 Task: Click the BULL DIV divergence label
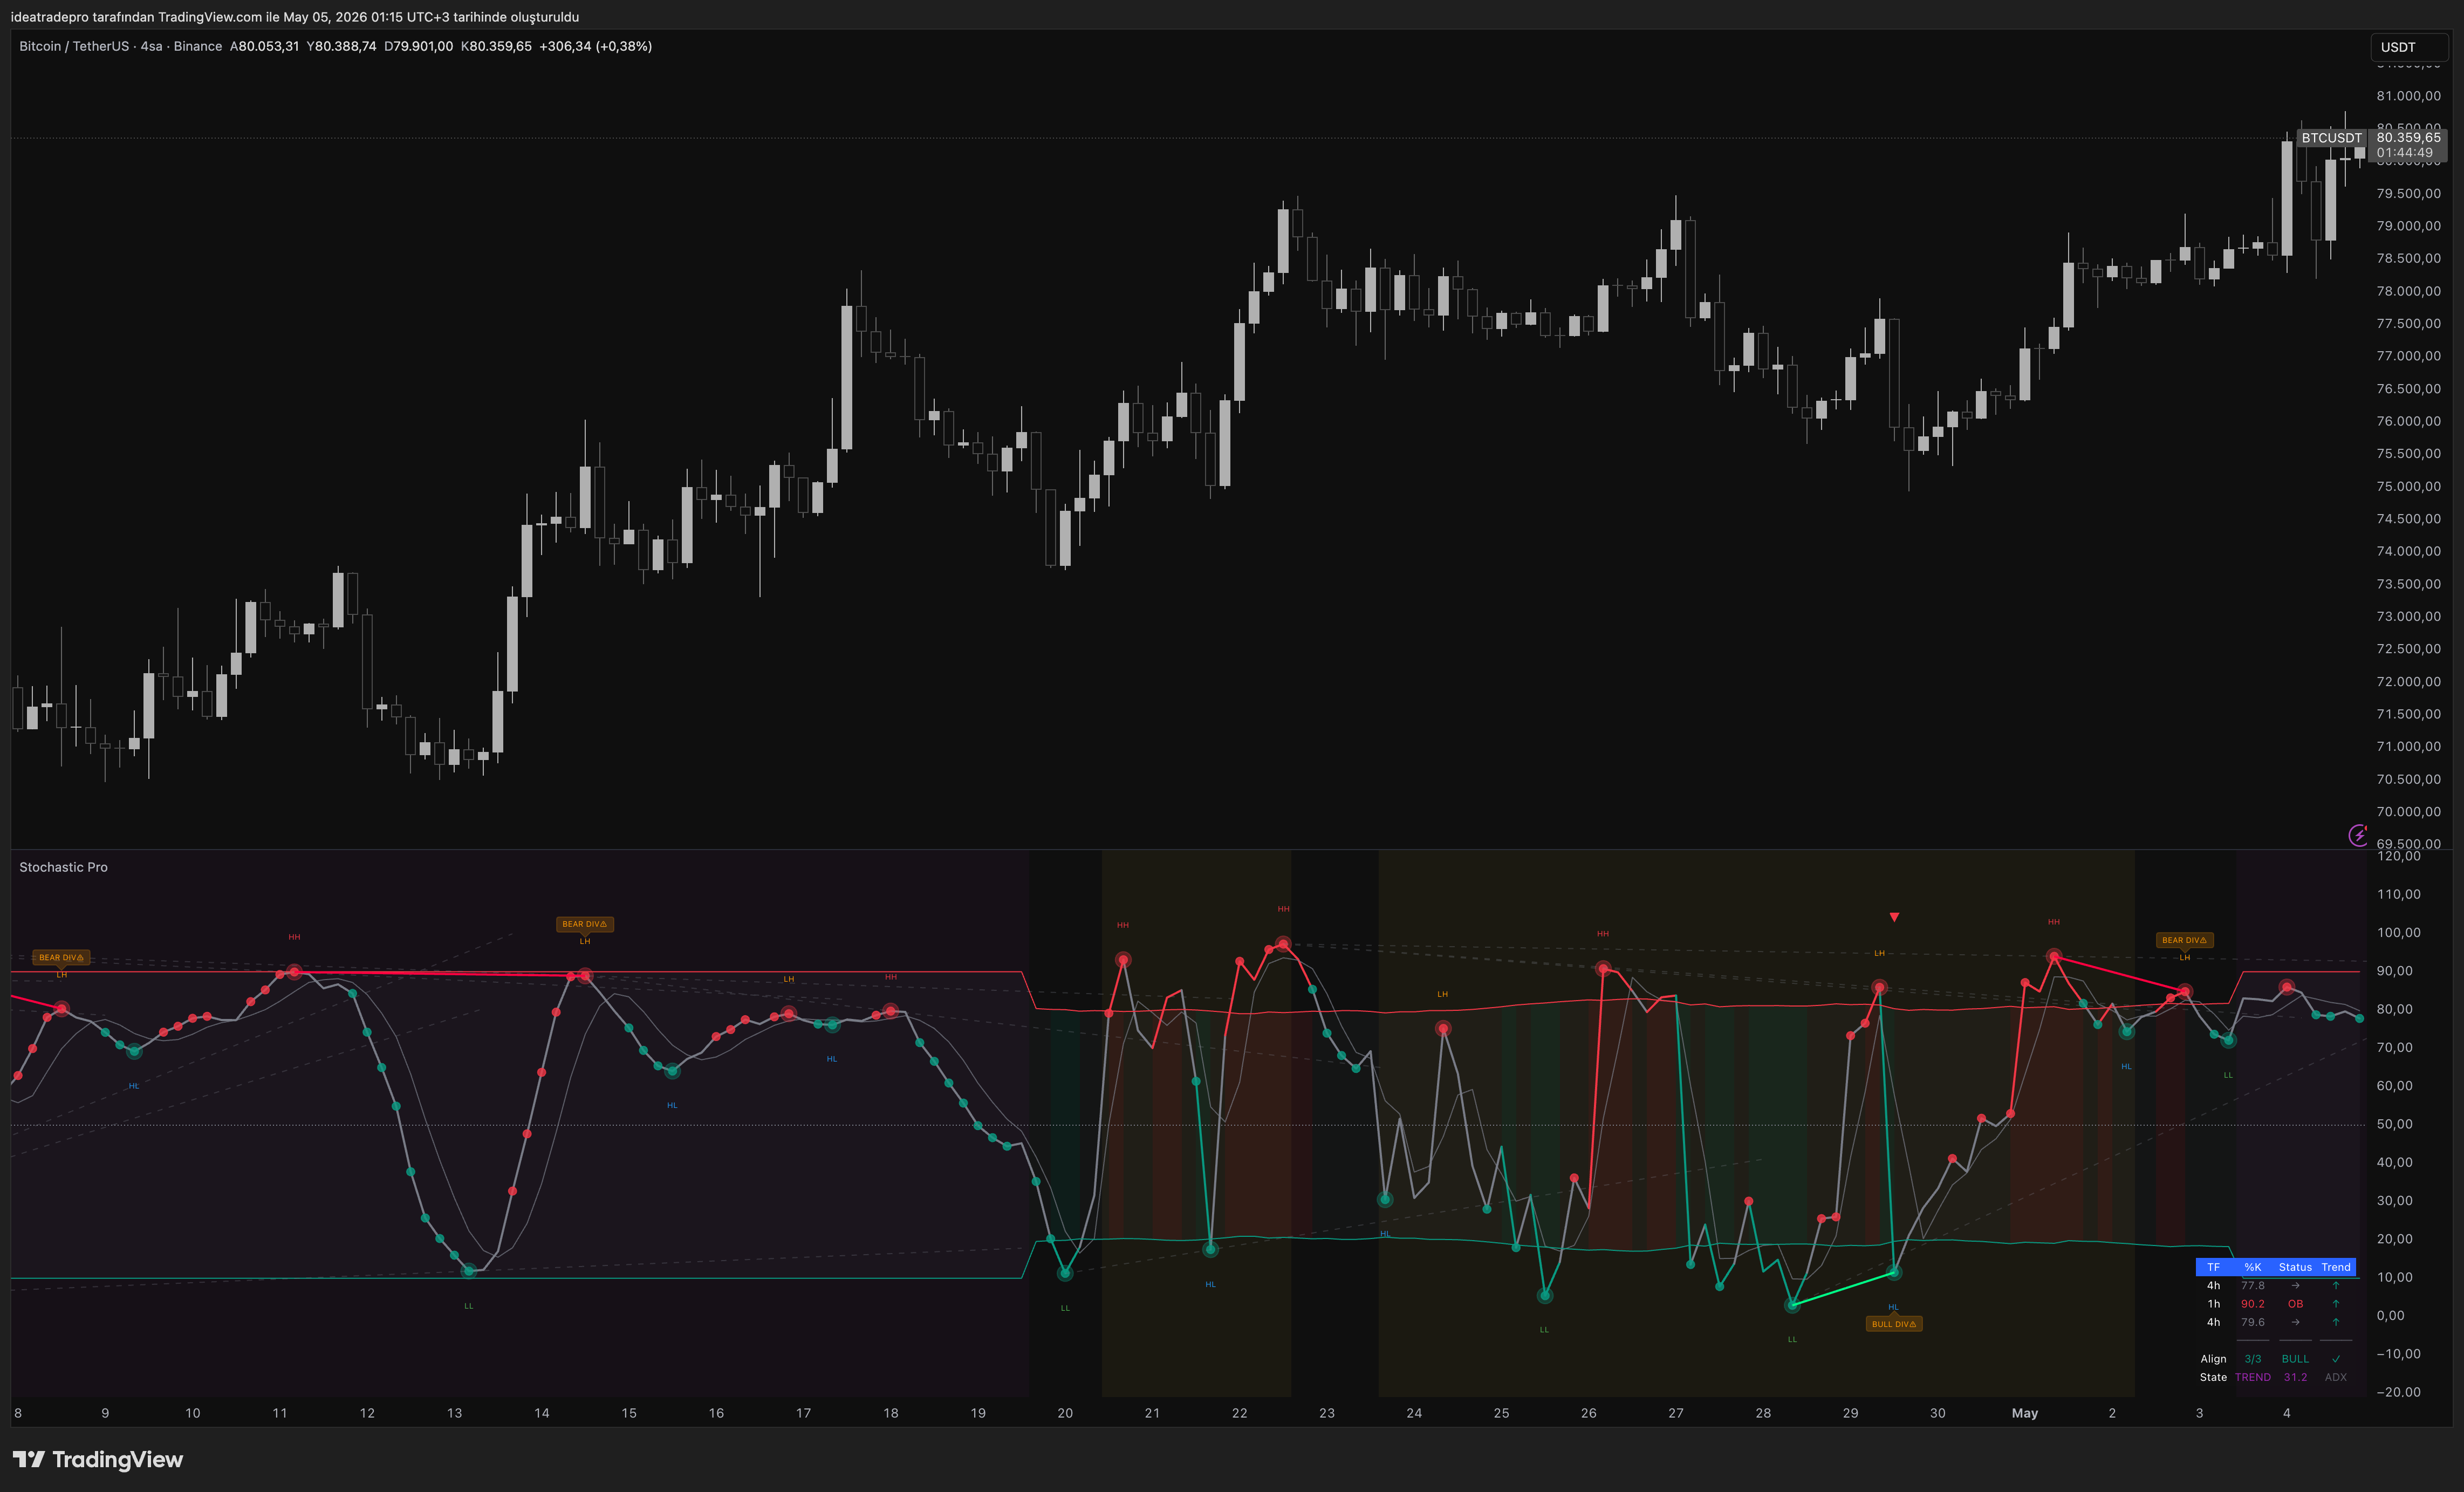pyautogui.click(x=1894, y=1324)
